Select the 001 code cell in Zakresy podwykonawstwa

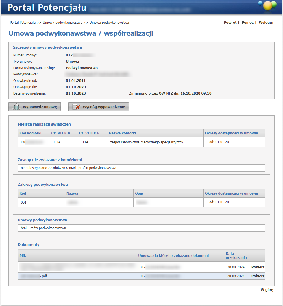click(24, 202)
